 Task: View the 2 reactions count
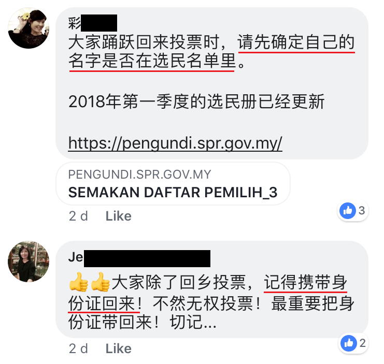coord(363,343)
